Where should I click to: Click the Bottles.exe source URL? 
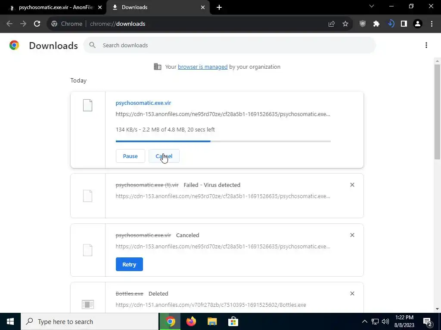click(211, 305)
